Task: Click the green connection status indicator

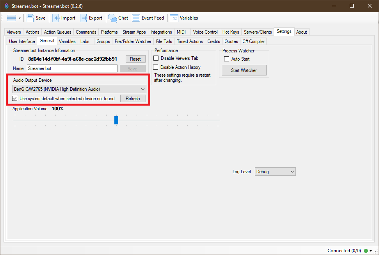Action: [x=366, y=251]
